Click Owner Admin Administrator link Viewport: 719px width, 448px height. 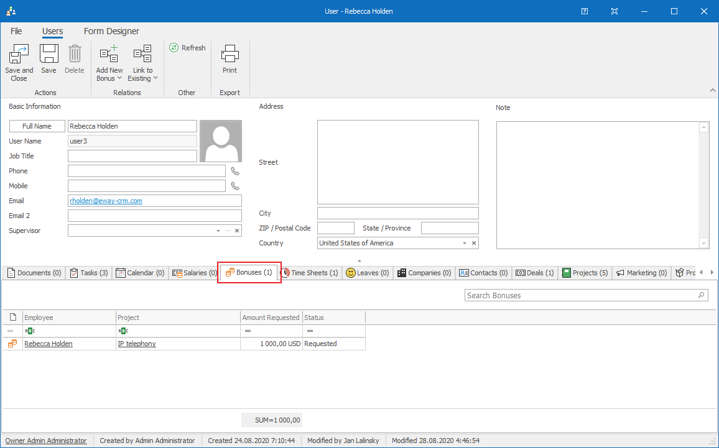click(46, 441)
